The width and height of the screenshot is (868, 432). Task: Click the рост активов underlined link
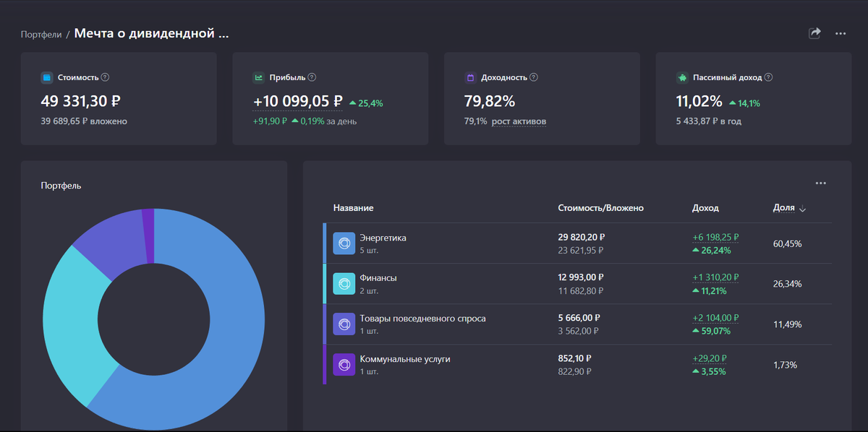coord(519,121)
